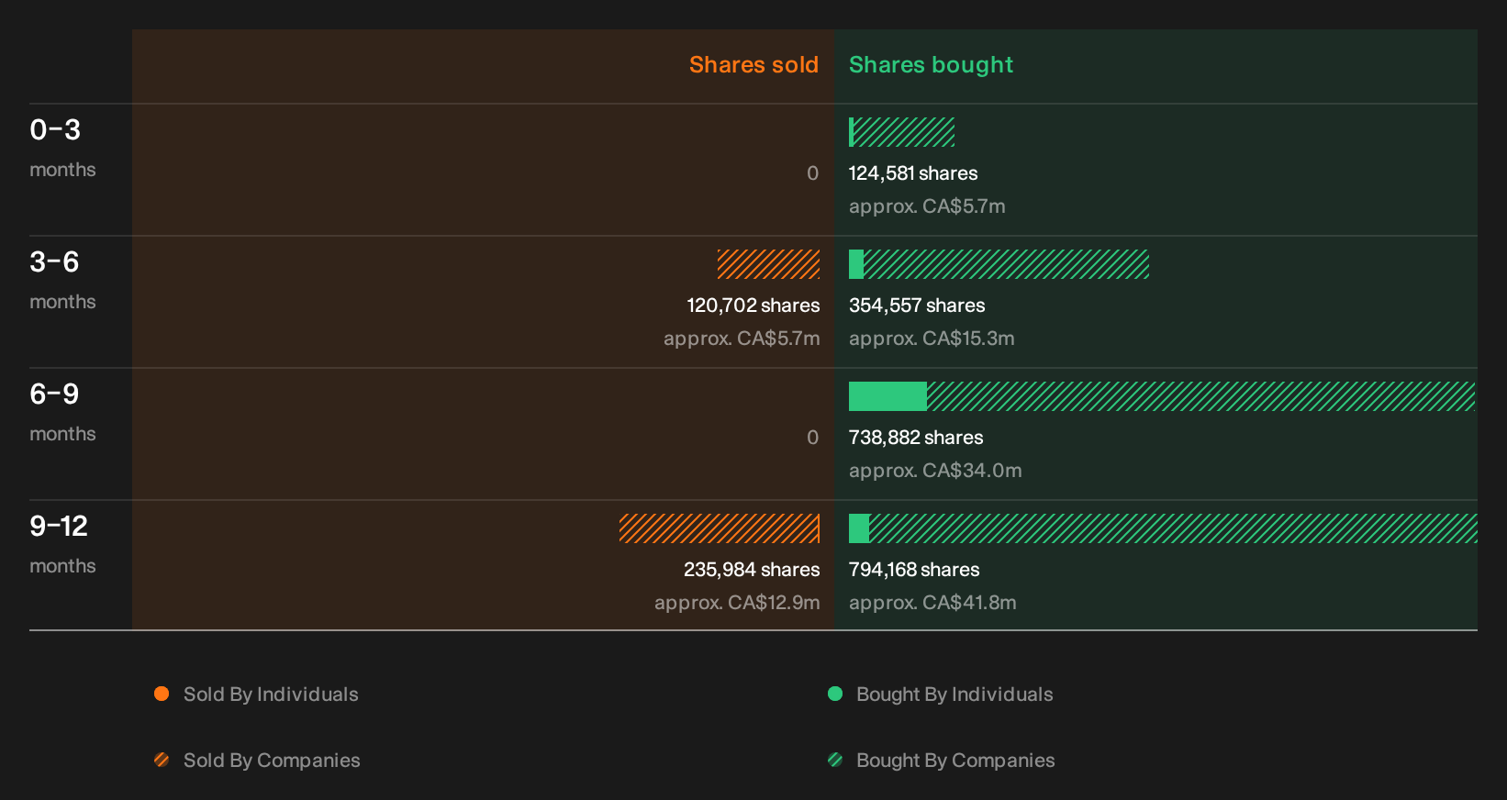The width and height of the screenshot is (1507, 800).
Task: Select the 9-12 months row label
Action: tap(62, 544)
